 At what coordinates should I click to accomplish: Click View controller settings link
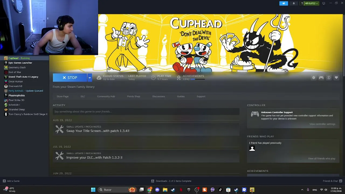pyautogui.click(x=322, y=124)
